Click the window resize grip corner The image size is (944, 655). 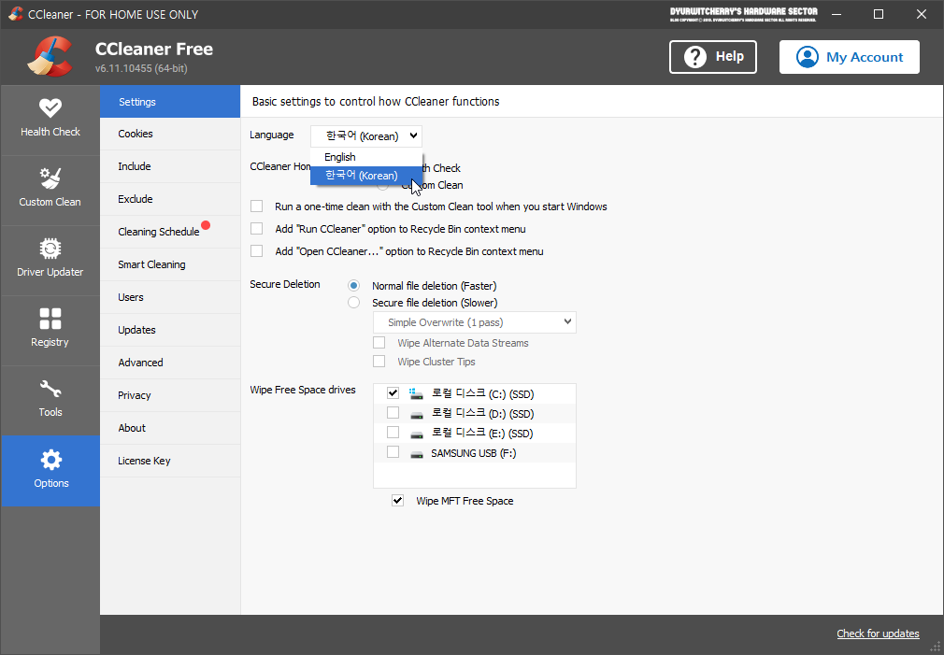[936, 648]
